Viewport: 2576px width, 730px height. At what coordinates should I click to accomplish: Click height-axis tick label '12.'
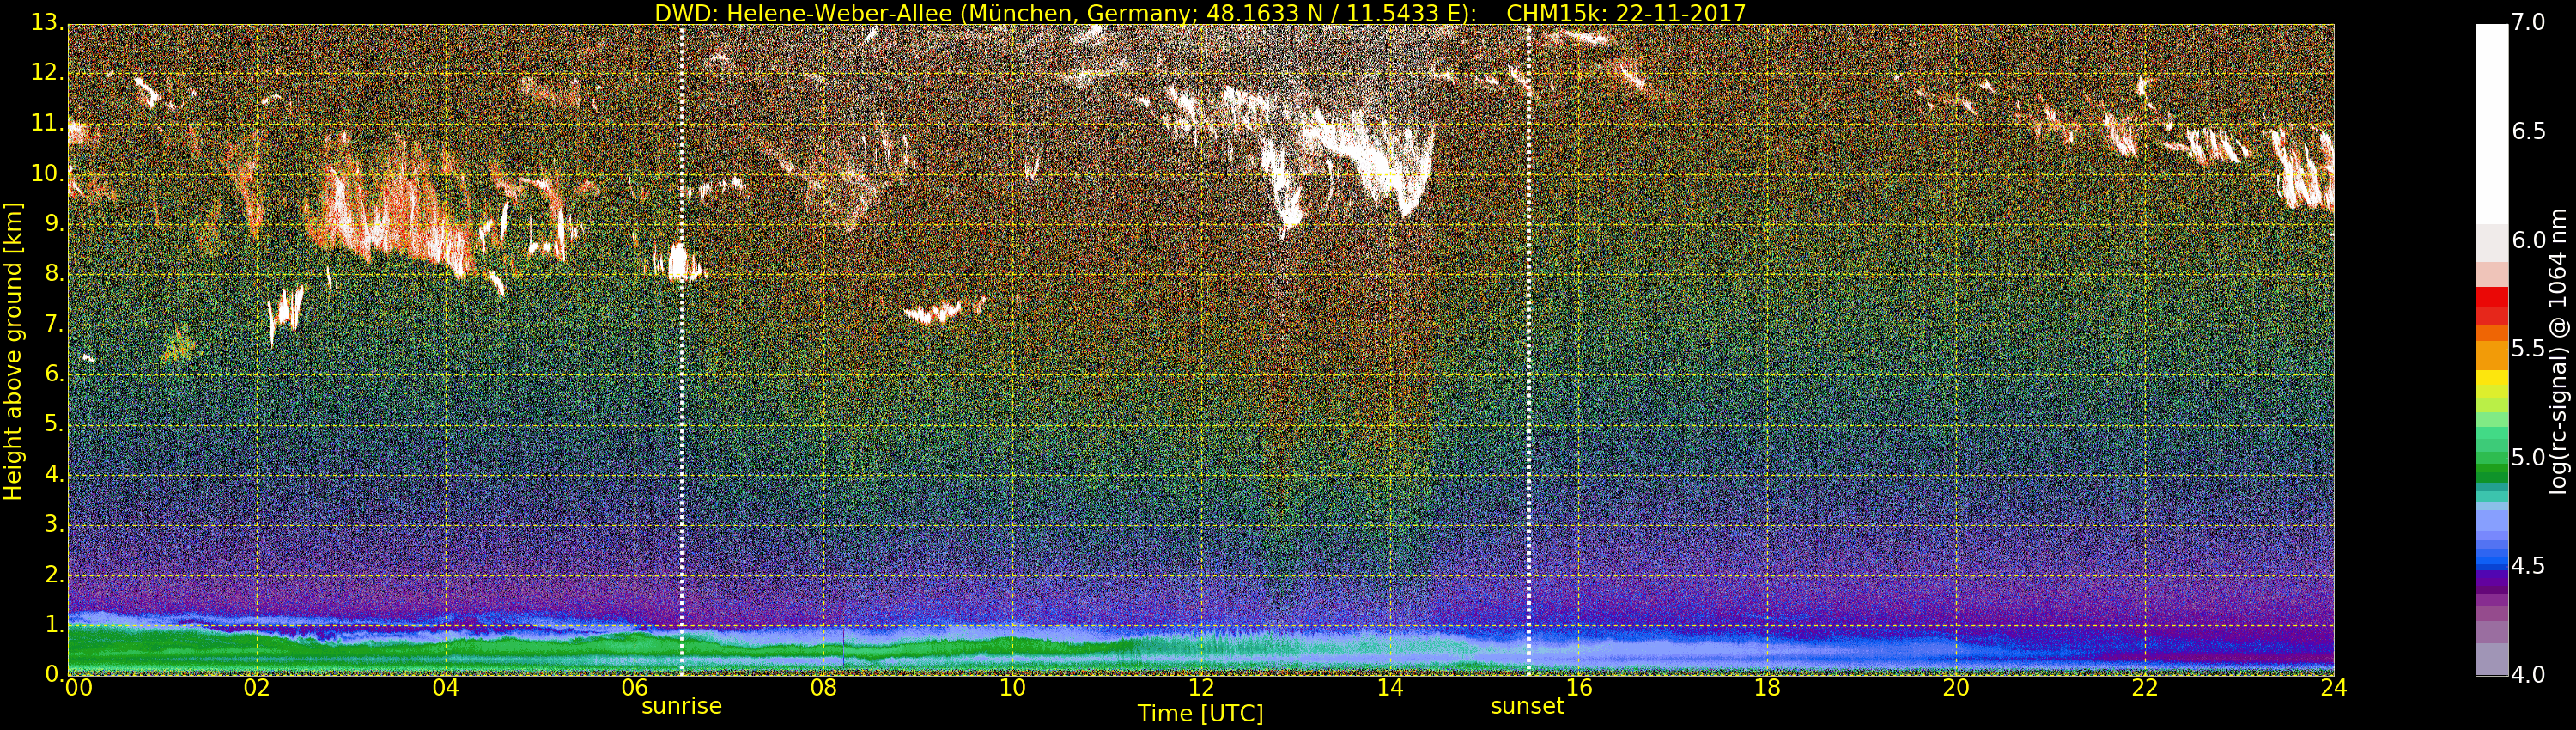tap(48, 72)
